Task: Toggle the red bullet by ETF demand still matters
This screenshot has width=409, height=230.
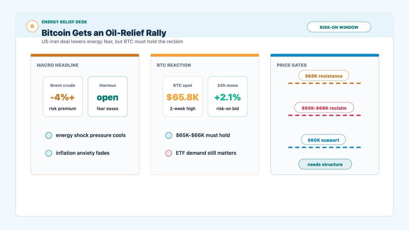Action: [x=169, y=153]
